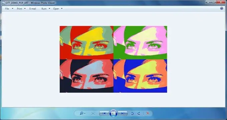
Task: Open the Burn menu
Action: 44,9
